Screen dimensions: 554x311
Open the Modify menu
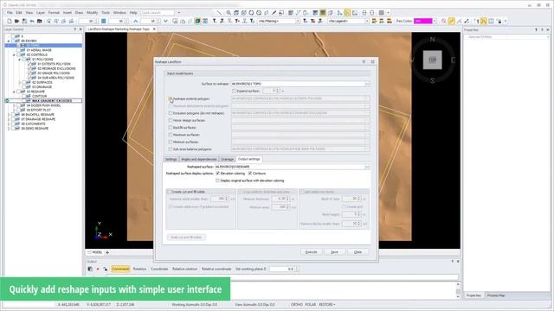[x=92, y=13]
